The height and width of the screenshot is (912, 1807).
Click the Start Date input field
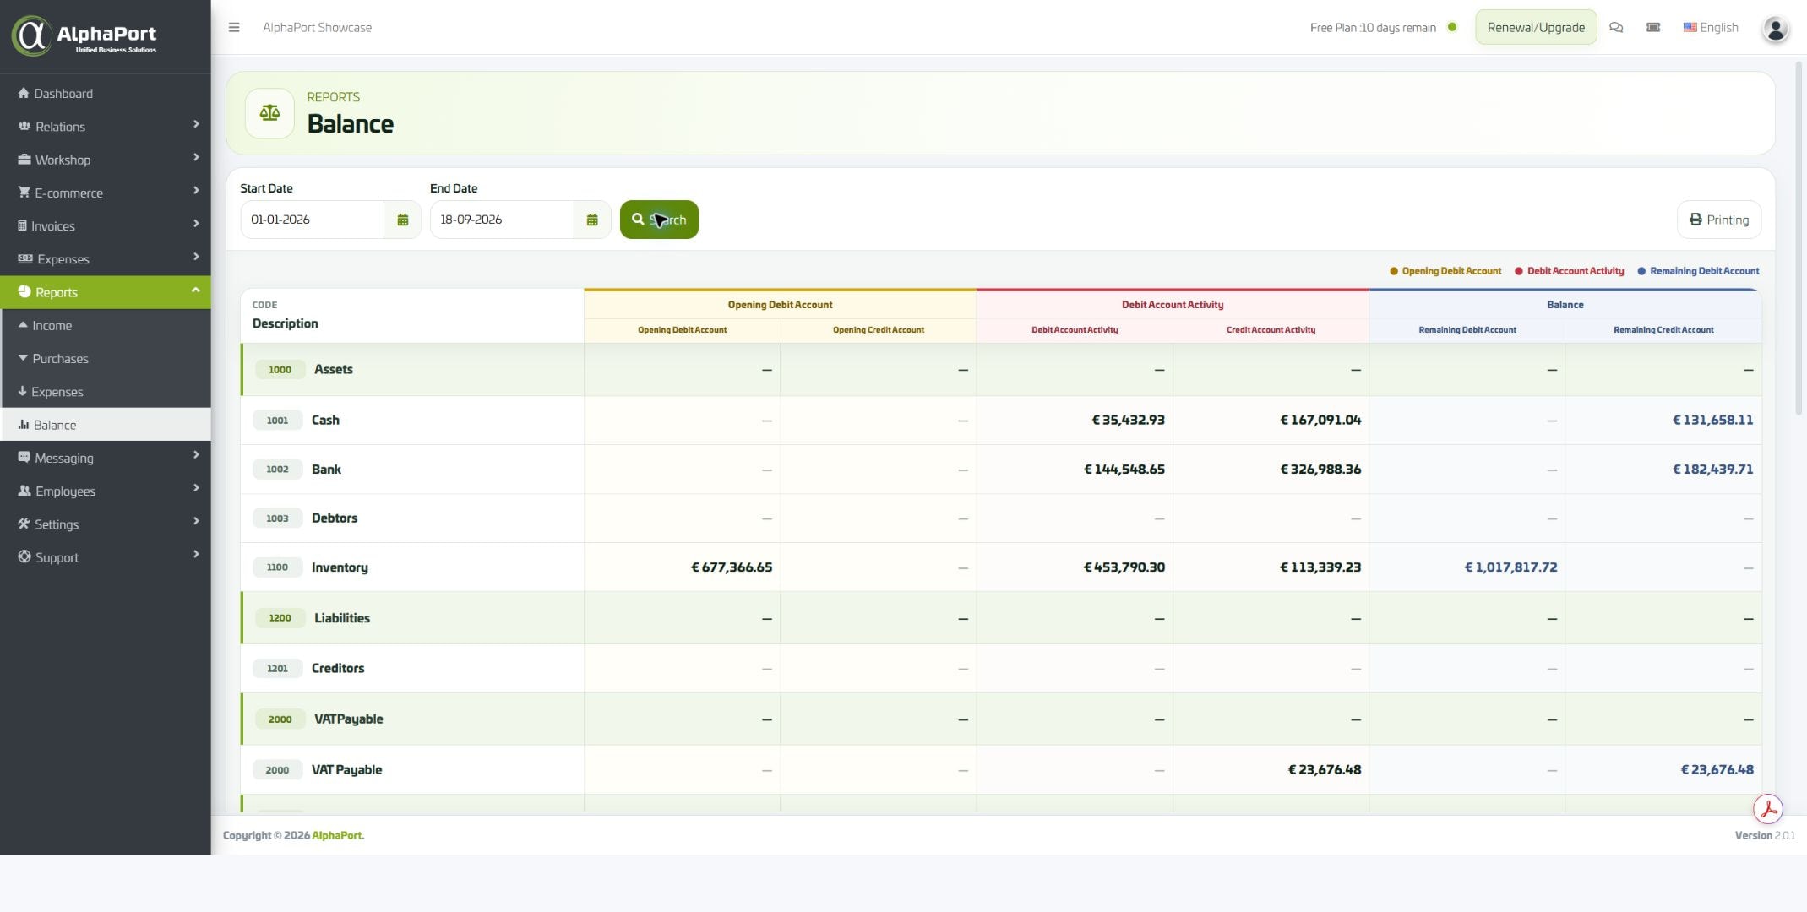(x=312, y=220)
